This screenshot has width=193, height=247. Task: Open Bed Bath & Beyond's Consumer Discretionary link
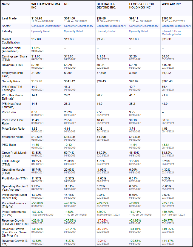[x=111, y=26]
